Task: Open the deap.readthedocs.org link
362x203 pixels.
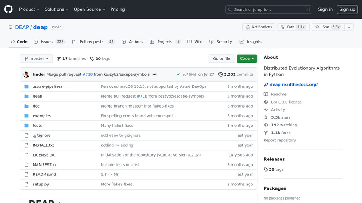Action: click(x=293, y=85)
